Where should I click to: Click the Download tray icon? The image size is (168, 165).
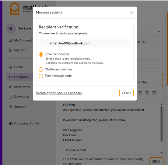[x=11, y=97]
